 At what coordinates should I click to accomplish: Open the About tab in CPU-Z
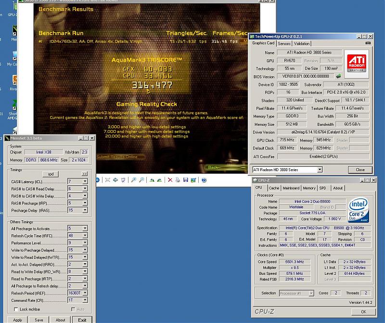(x=338, y=188)
